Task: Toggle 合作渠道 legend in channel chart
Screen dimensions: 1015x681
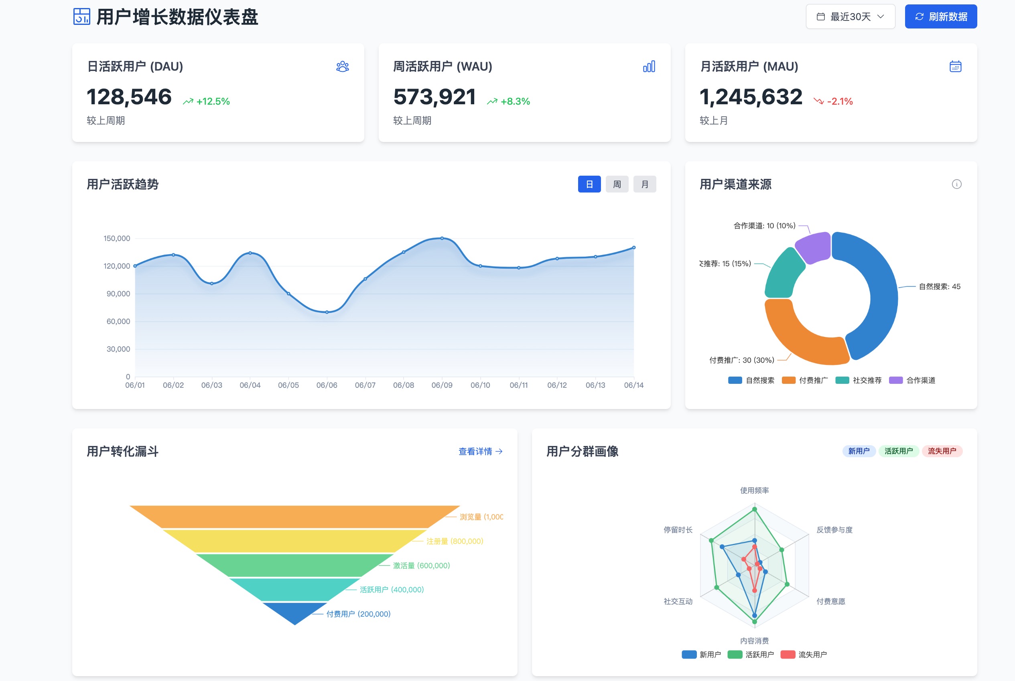Action: (x=911, y=380)
